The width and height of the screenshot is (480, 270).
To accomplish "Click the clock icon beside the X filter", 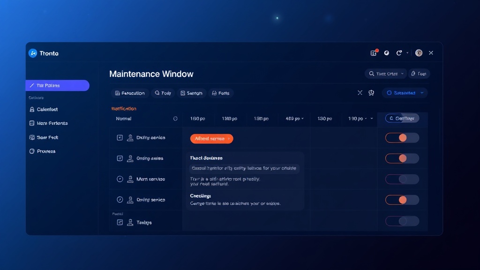I will pyautogui.click(x=371, y=93).
